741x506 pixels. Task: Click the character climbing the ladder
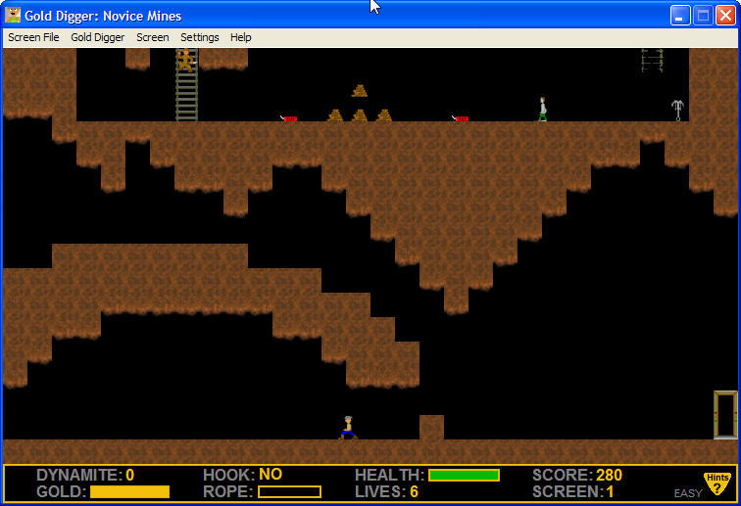185,61
